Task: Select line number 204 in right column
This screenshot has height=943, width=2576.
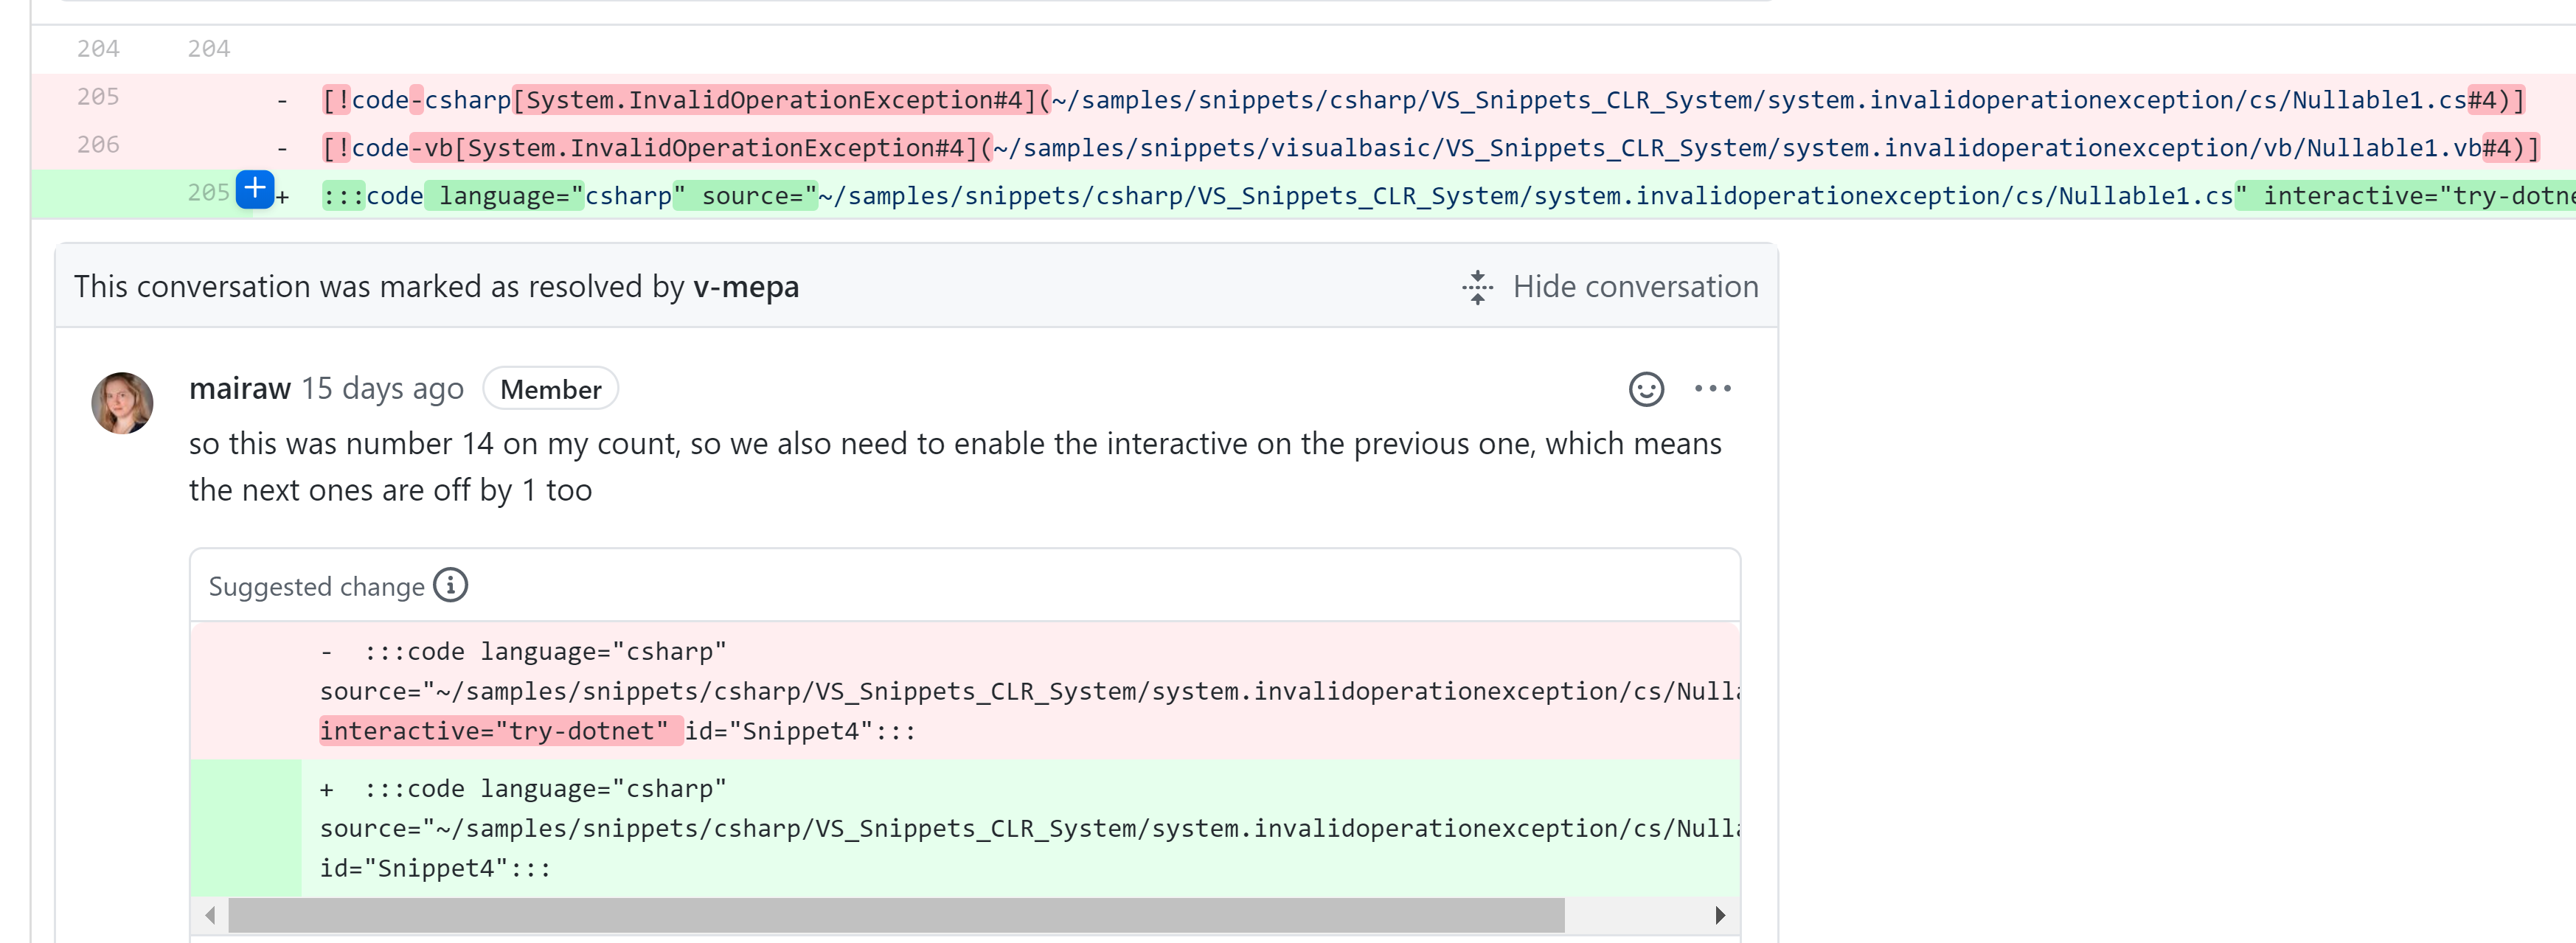Action: [x=208, y=49]
